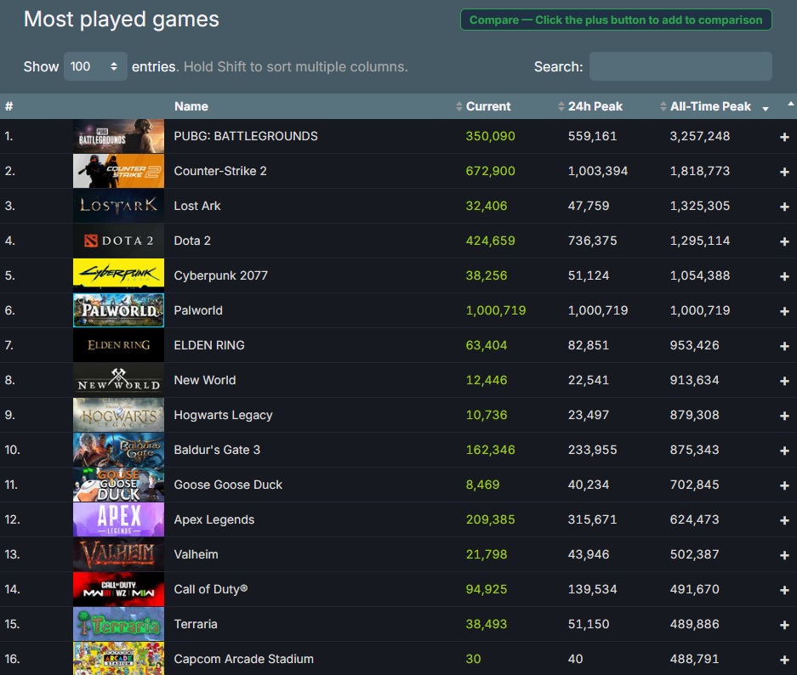The width and height of the screenshot is (797, 675).
Task: Sort table by 24h Peak column
Action: pos(595,106)
